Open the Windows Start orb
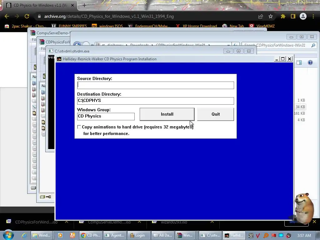 (8, 235)
